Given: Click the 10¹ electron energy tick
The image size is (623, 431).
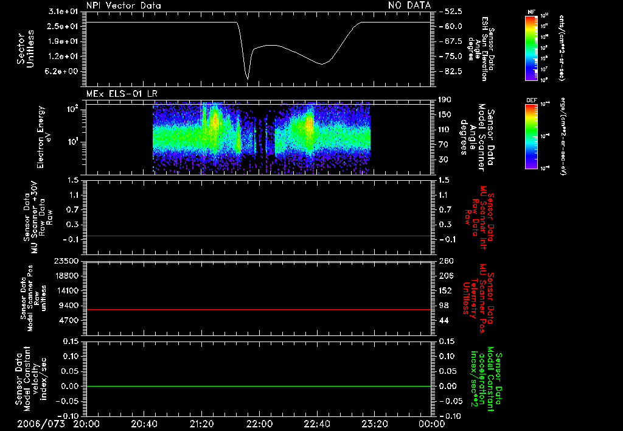Looking at the screenshot, I should click(72, 142).
